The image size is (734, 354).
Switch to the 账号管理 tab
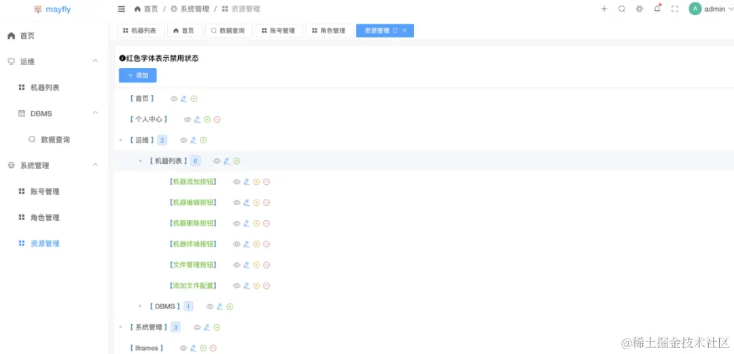[x=279, y=31]
